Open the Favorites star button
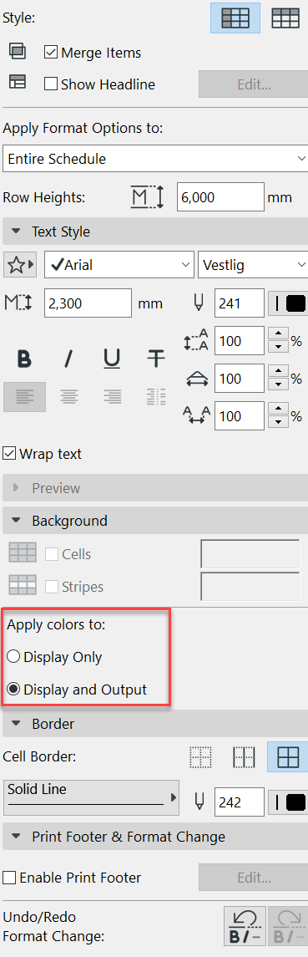Image resolution: width=308 pixels, height=957 pixels. click(x=21, y=266)
